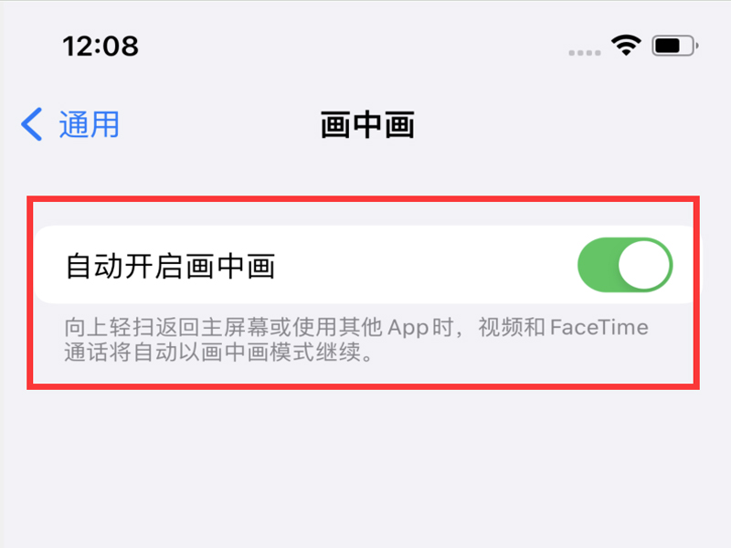
Task: Tap the 通话将自动以画中画模式继续 text line
Action: [x=218, y=352]
